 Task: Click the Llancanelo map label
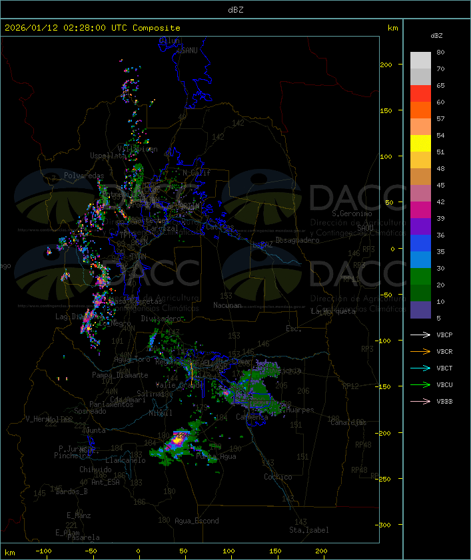125,460
